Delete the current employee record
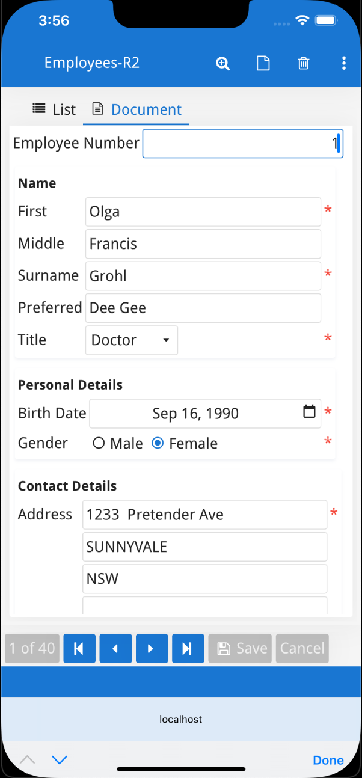Viewport: 362px width, 778px height. point(303,63)
